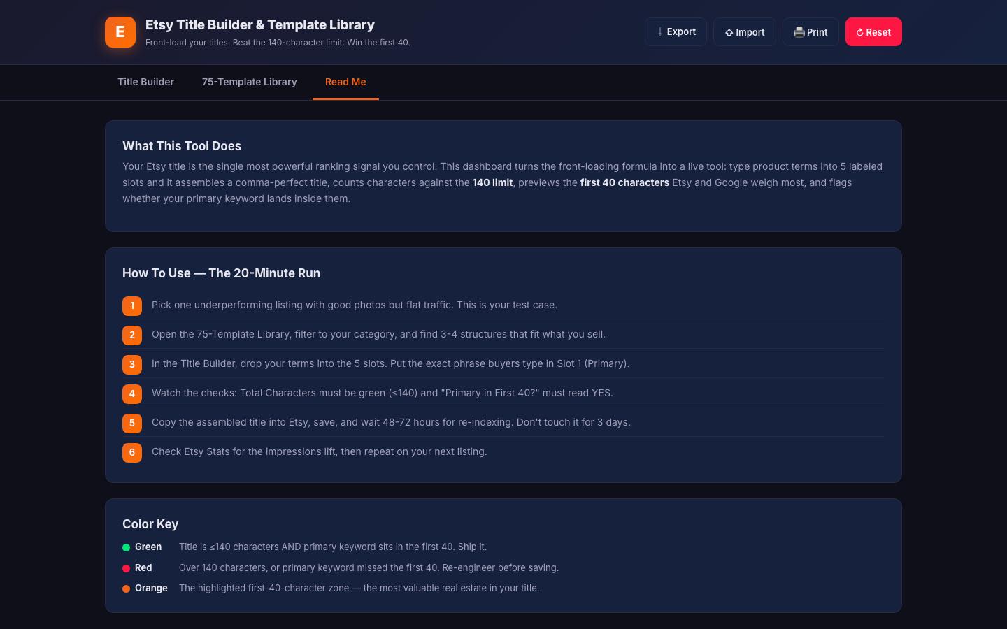The height and width of the screenshot is (629, 1007).
Task: Reset the tool with the red Reset button
Action: click(x=873, y=32)
